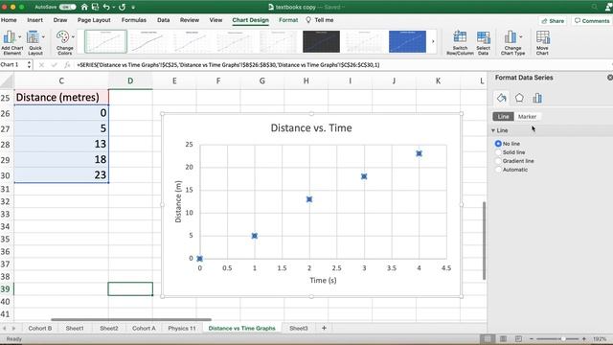Toggle the AutoSave switch
This screenshot has height=345, width=613.
(67, 7)
